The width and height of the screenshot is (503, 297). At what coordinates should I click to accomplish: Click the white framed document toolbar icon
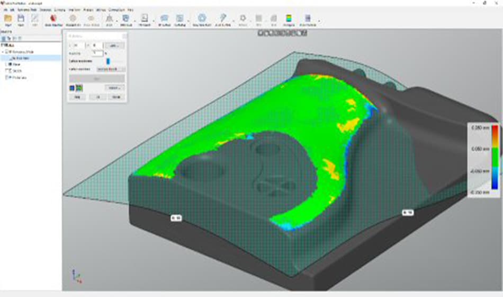[145, 19]
